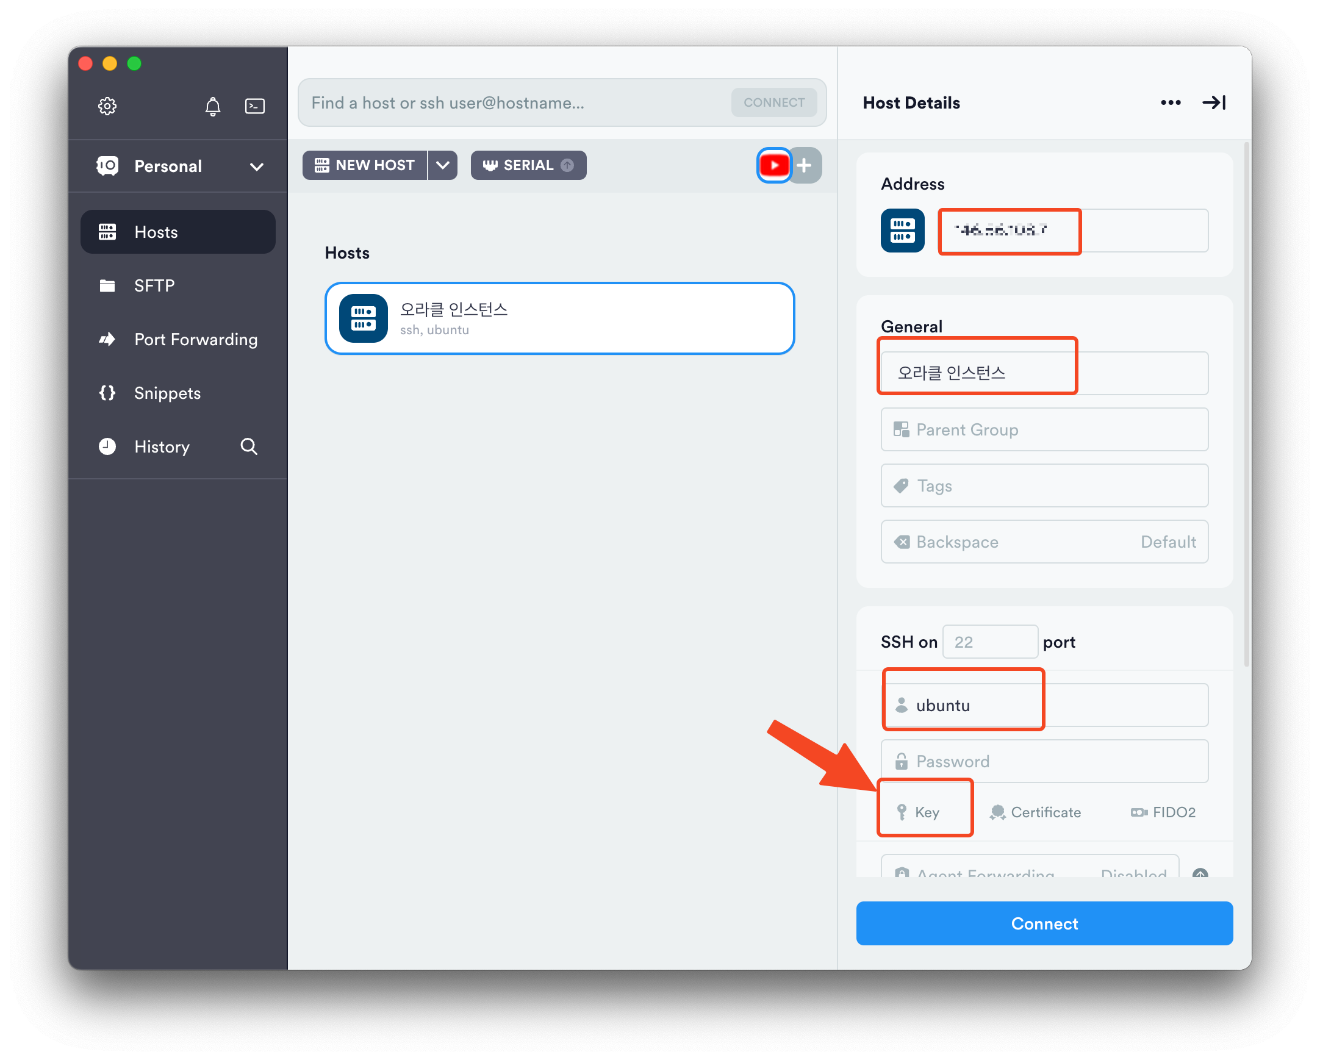Select the Key authentication option
1320x1060 pixels.
(x=925, y=812)
